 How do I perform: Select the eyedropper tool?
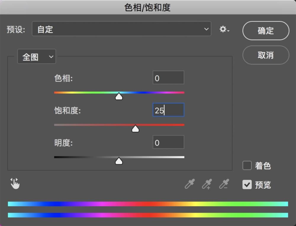point(189,184)
